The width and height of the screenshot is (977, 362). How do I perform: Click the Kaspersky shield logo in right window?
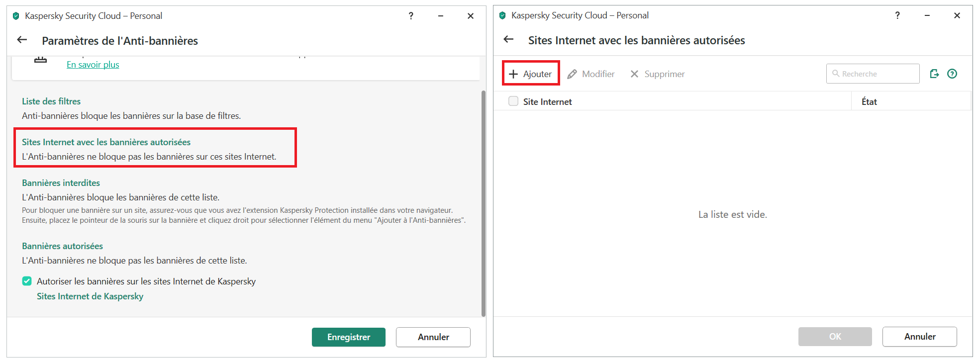point(502,15)
